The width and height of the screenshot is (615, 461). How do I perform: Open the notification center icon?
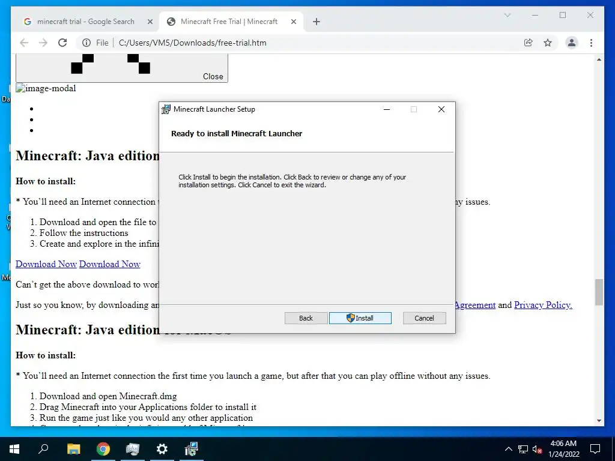595,449
